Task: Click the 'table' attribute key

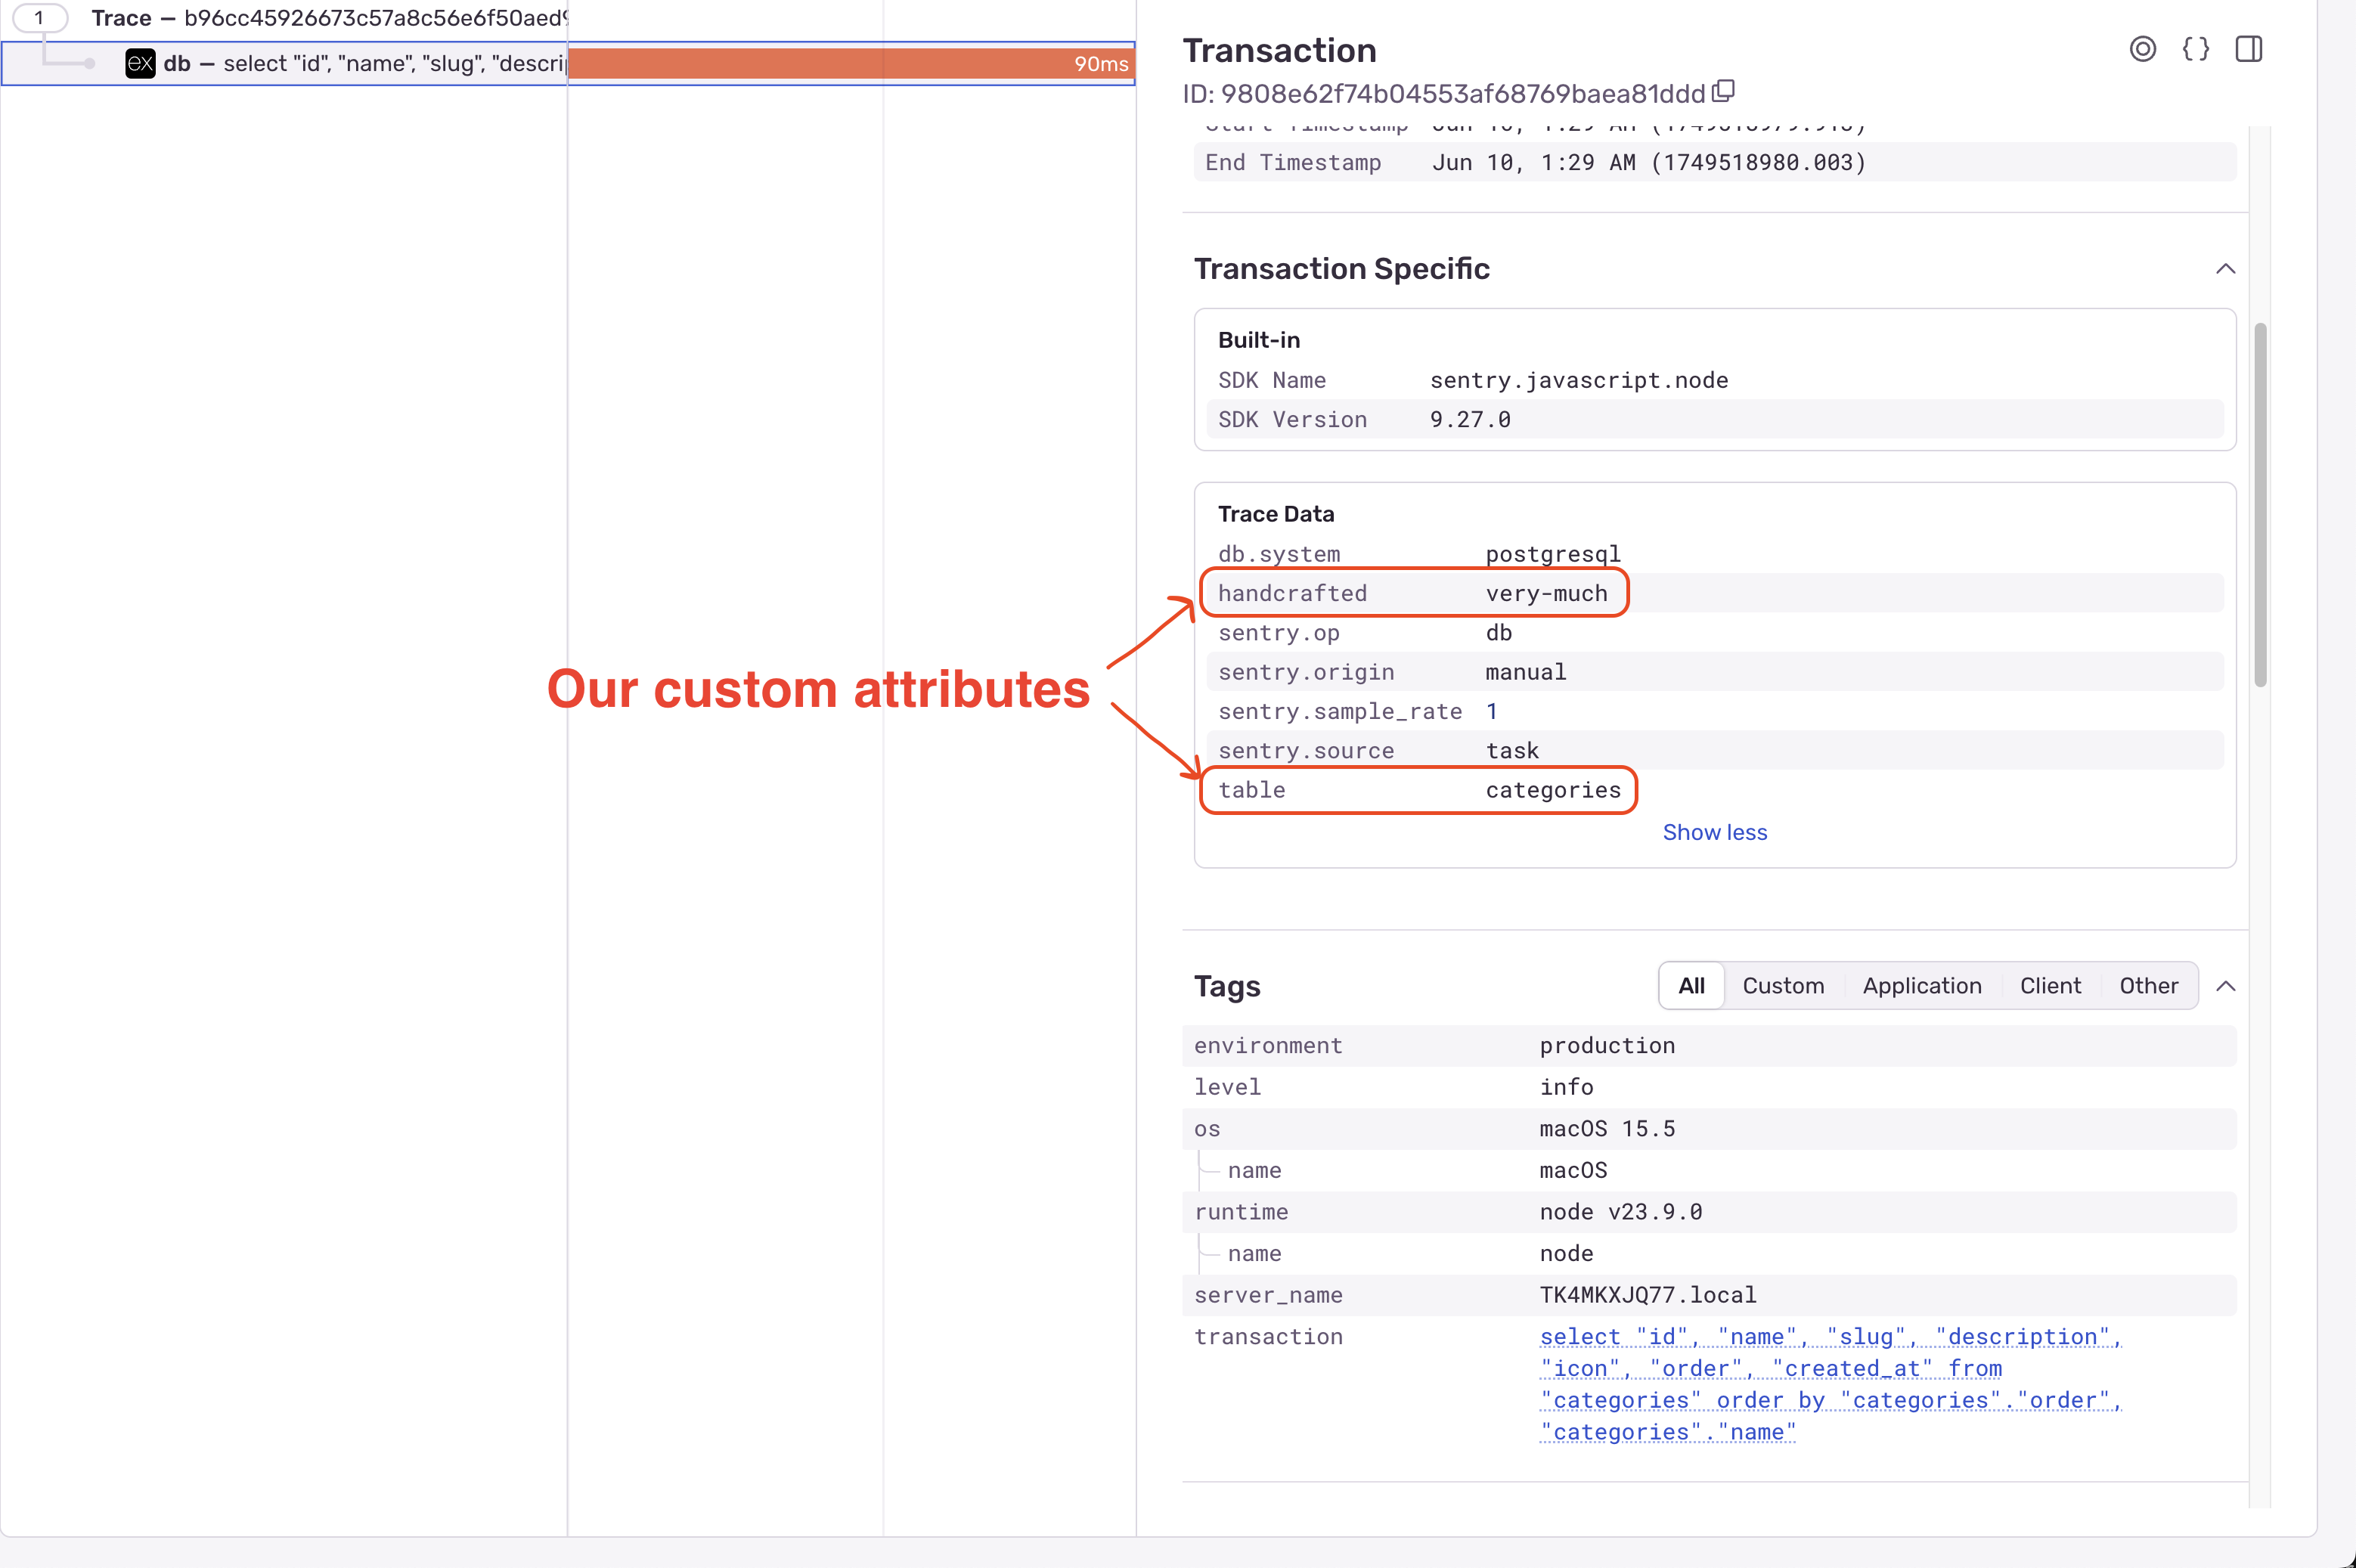Action: [1251, 790]
